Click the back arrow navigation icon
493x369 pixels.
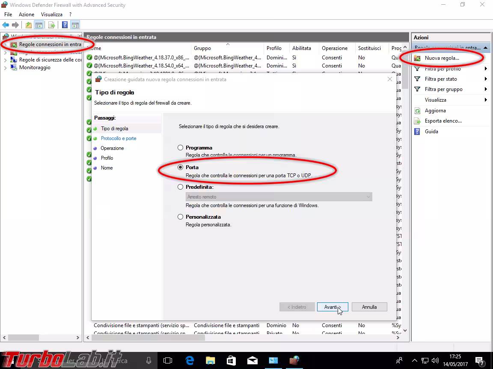click(6, 24)
